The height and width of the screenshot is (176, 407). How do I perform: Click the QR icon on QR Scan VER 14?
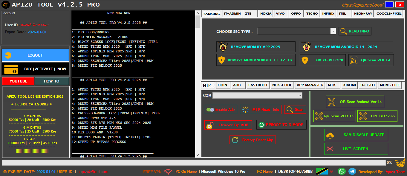(x=354, y=60)
